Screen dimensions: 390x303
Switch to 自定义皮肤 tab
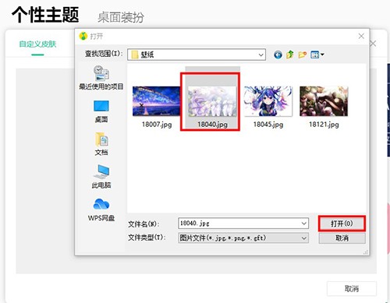coord(37,44)
